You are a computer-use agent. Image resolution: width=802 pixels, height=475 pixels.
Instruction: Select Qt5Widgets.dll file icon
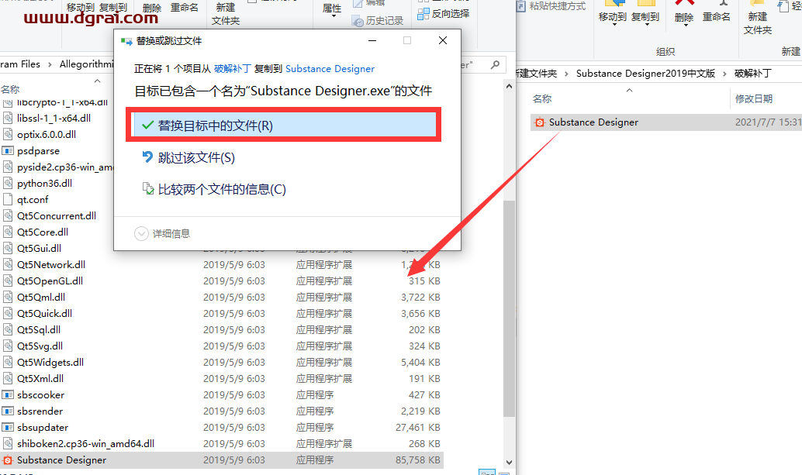8,362
